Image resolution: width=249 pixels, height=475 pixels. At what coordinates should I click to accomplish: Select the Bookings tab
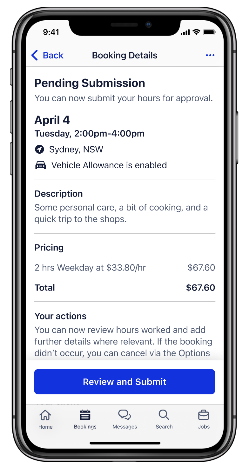tap(85, 419)
